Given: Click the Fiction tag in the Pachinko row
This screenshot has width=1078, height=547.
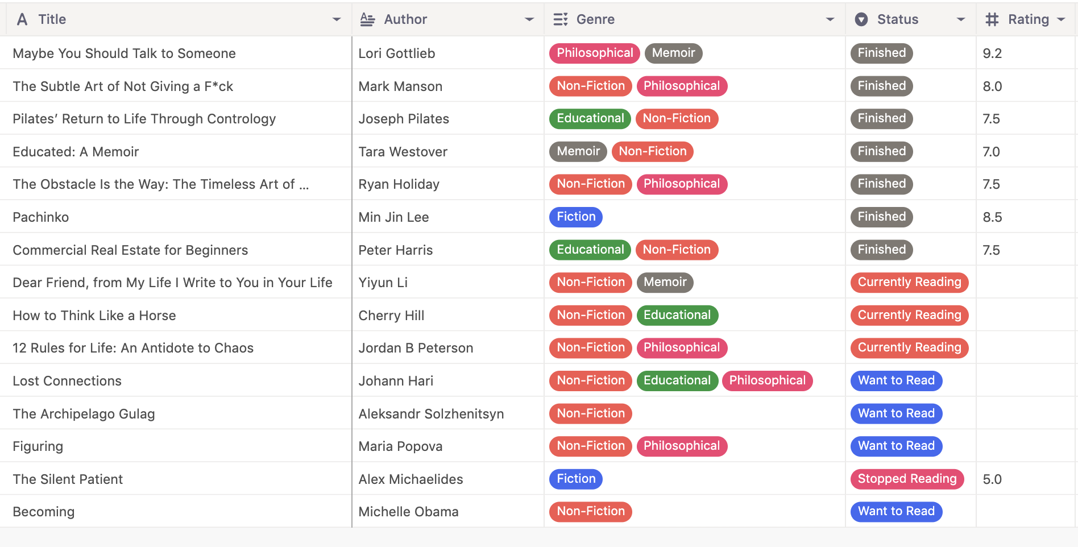Looking at the screenshot, I should pyautogui.click(x=576, y=217).
